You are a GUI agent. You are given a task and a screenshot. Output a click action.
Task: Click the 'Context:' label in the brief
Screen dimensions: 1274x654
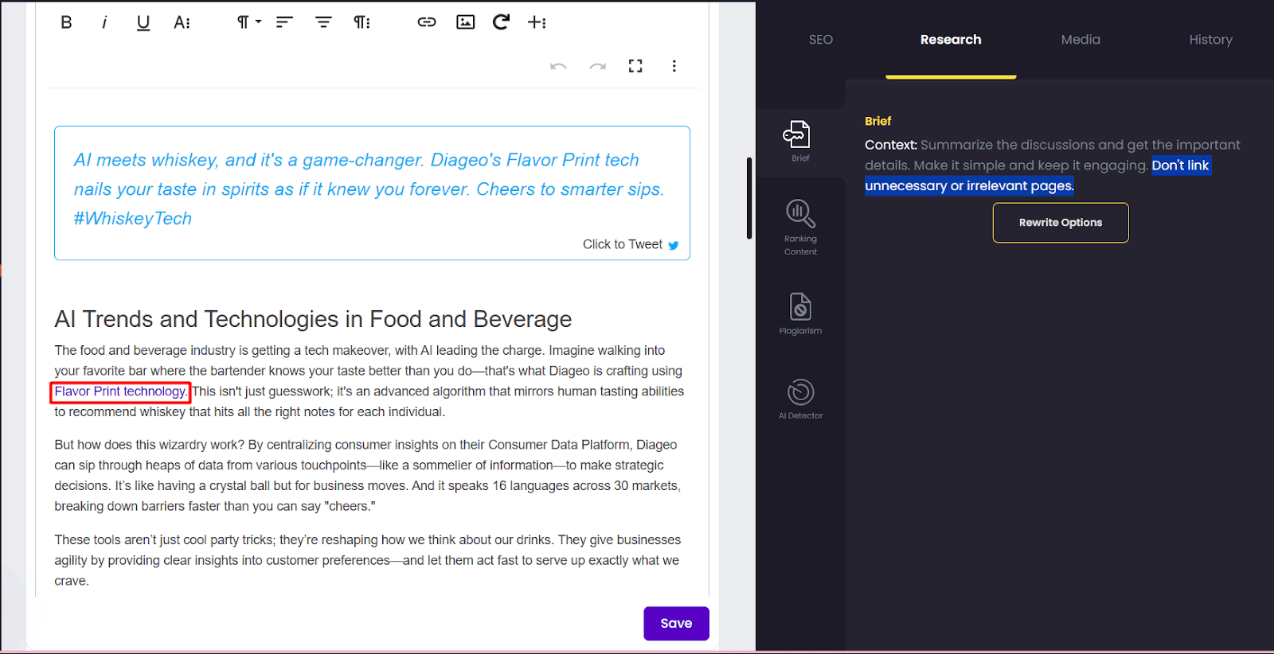tap(891, 145)
